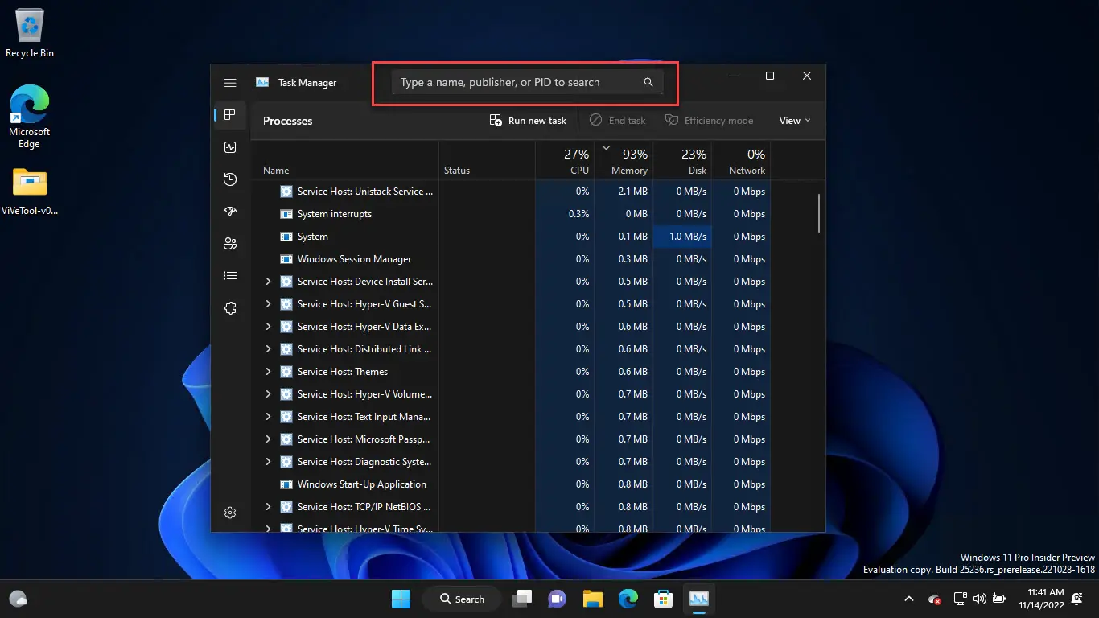This screenshot has height=618, width=1099.
Task: Expand Service Host: Hyper-V Data Exchange row
Action: 268,327
